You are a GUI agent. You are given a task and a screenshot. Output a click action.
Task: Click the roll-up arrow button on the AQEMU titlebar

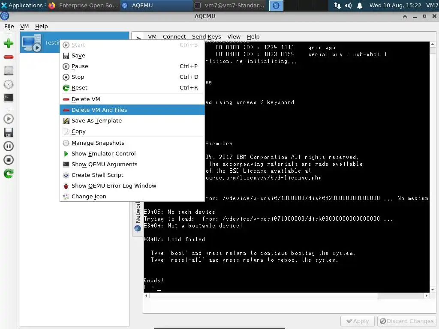pyautogui.click(x=405, y=16)
